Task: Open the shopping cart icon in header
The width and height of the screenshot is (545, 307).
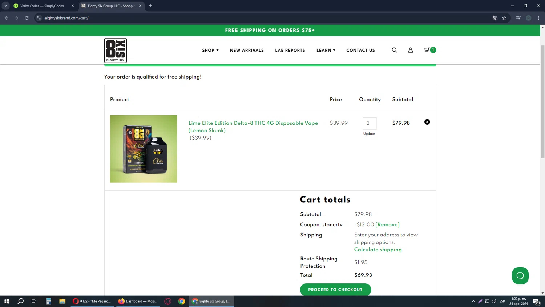Action: pos(430,50)
